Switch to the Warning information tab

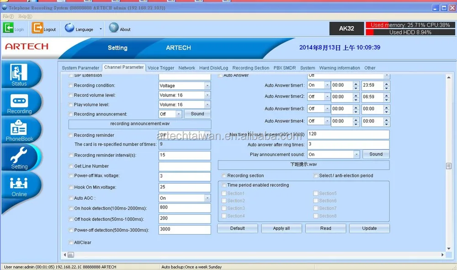click(340, 68)
